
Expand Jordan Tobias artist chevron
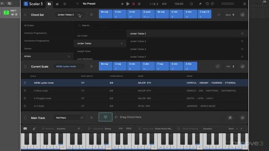[x=121, y=44]
